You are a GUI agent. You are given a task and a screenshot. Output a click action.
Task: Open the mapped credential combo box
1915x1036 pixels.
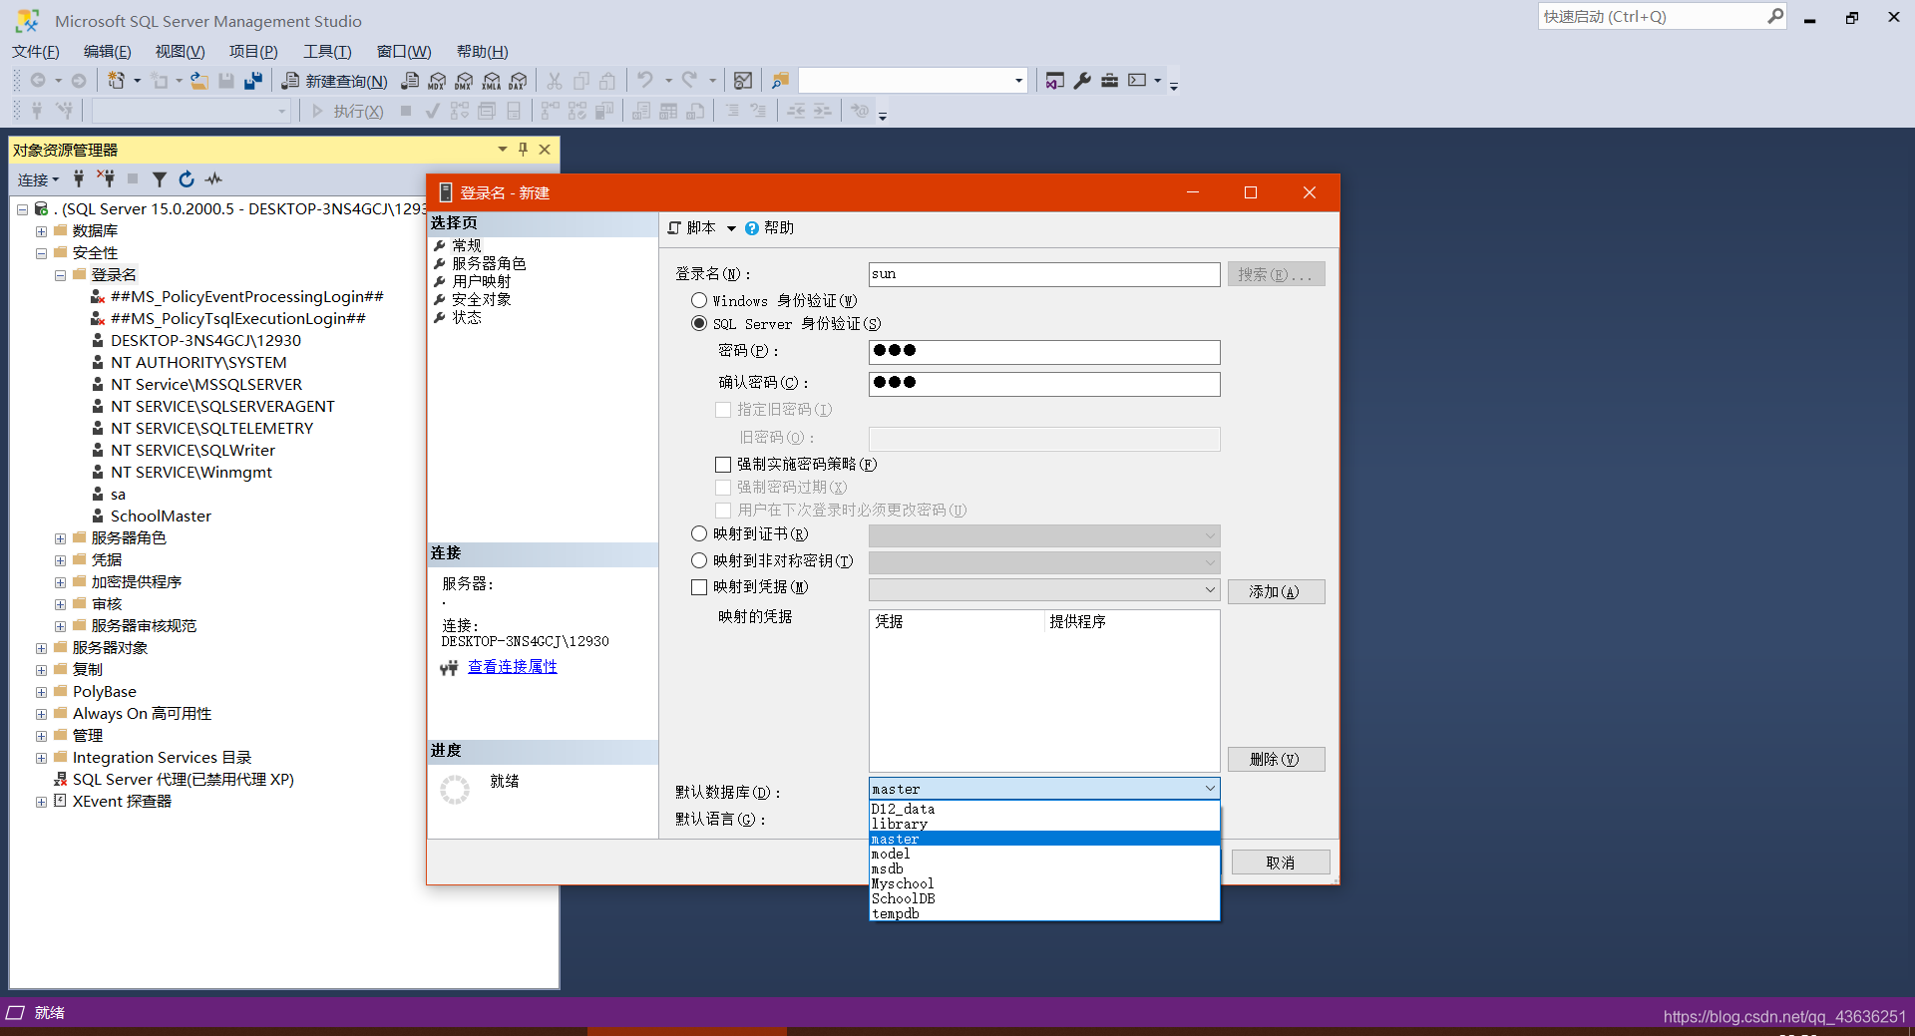(1044, 589)
